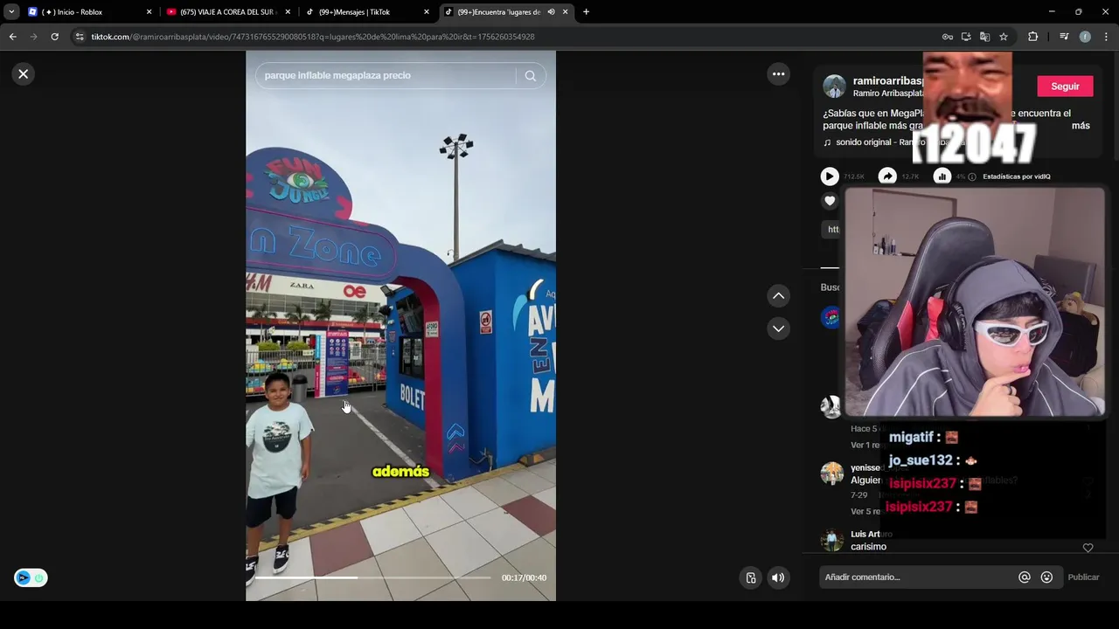Screen dimensions: 1119x629
Task: Follow the creator with Seguir button
Action: click(1065, 86)
